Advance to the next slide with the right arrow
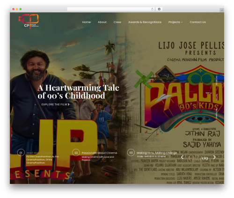Image resolution: width=234 pixels, height=198 pixels. [214, 157]
